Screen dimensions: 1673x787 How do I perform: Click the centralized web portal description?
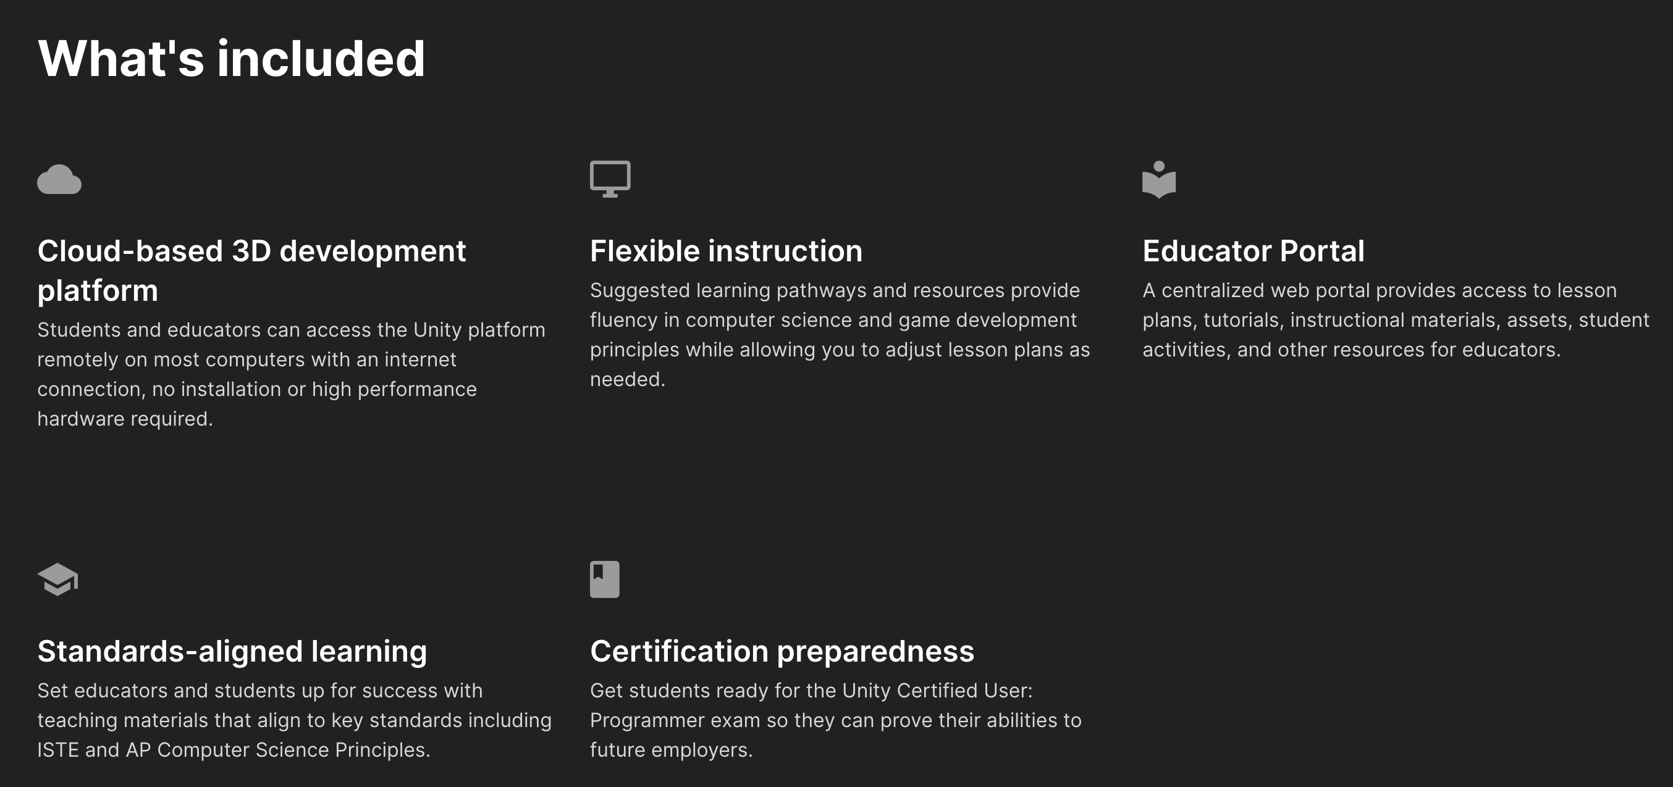click(x=1396, y=319)
